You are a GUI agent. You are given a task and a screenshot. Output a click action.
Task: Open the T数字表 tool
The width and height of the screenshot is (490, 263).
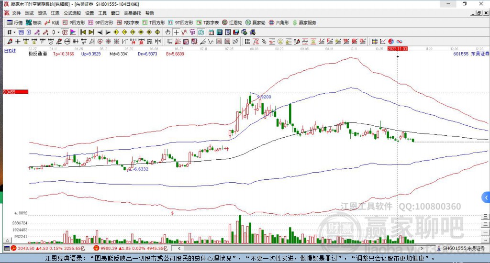click(x=208, y=22)
